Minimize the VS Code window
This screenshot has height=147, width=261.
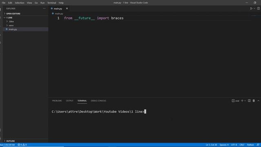click(x=247, y=3)
